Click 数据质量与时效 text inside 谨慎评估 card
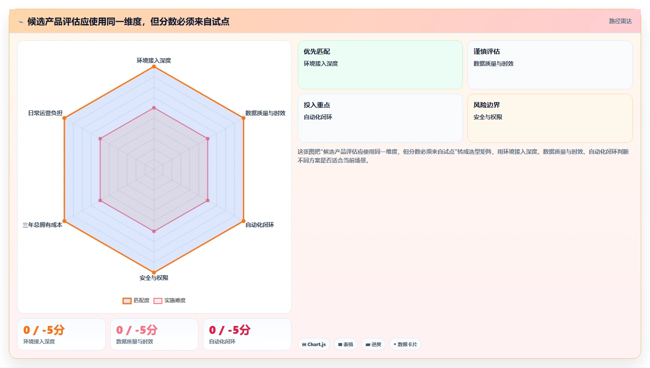650x368 pixels. pyautogui.click(x=494, y=64)
